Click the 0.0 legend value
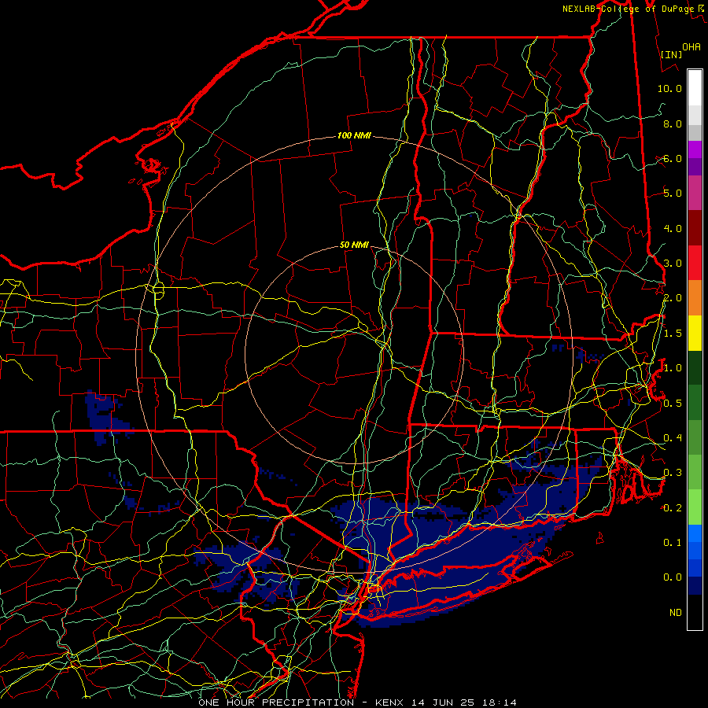This screenshot has height=708, width=708. point(673,577)
